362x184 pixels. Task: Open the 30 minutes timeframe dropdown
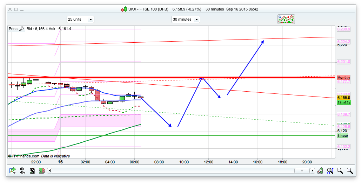[x=186, y=20]
